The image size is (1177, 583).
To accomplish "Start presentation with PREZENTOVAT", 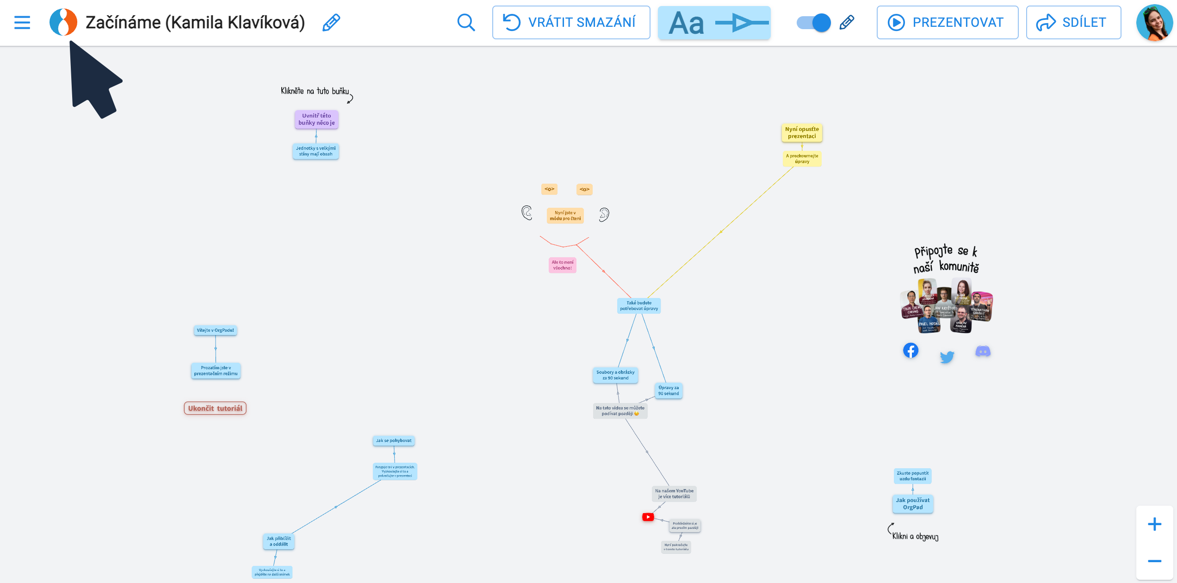I will click(x=947, y=22).
